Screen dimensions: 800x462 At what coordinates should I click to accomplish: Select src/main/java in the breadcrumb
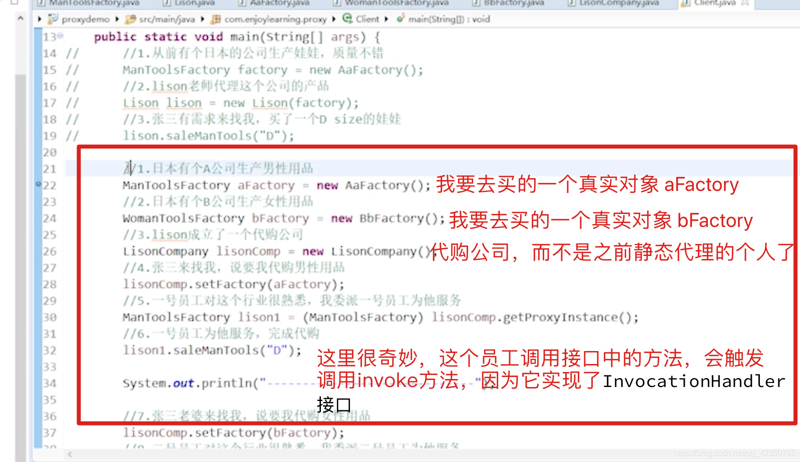(x=167, y=19)
